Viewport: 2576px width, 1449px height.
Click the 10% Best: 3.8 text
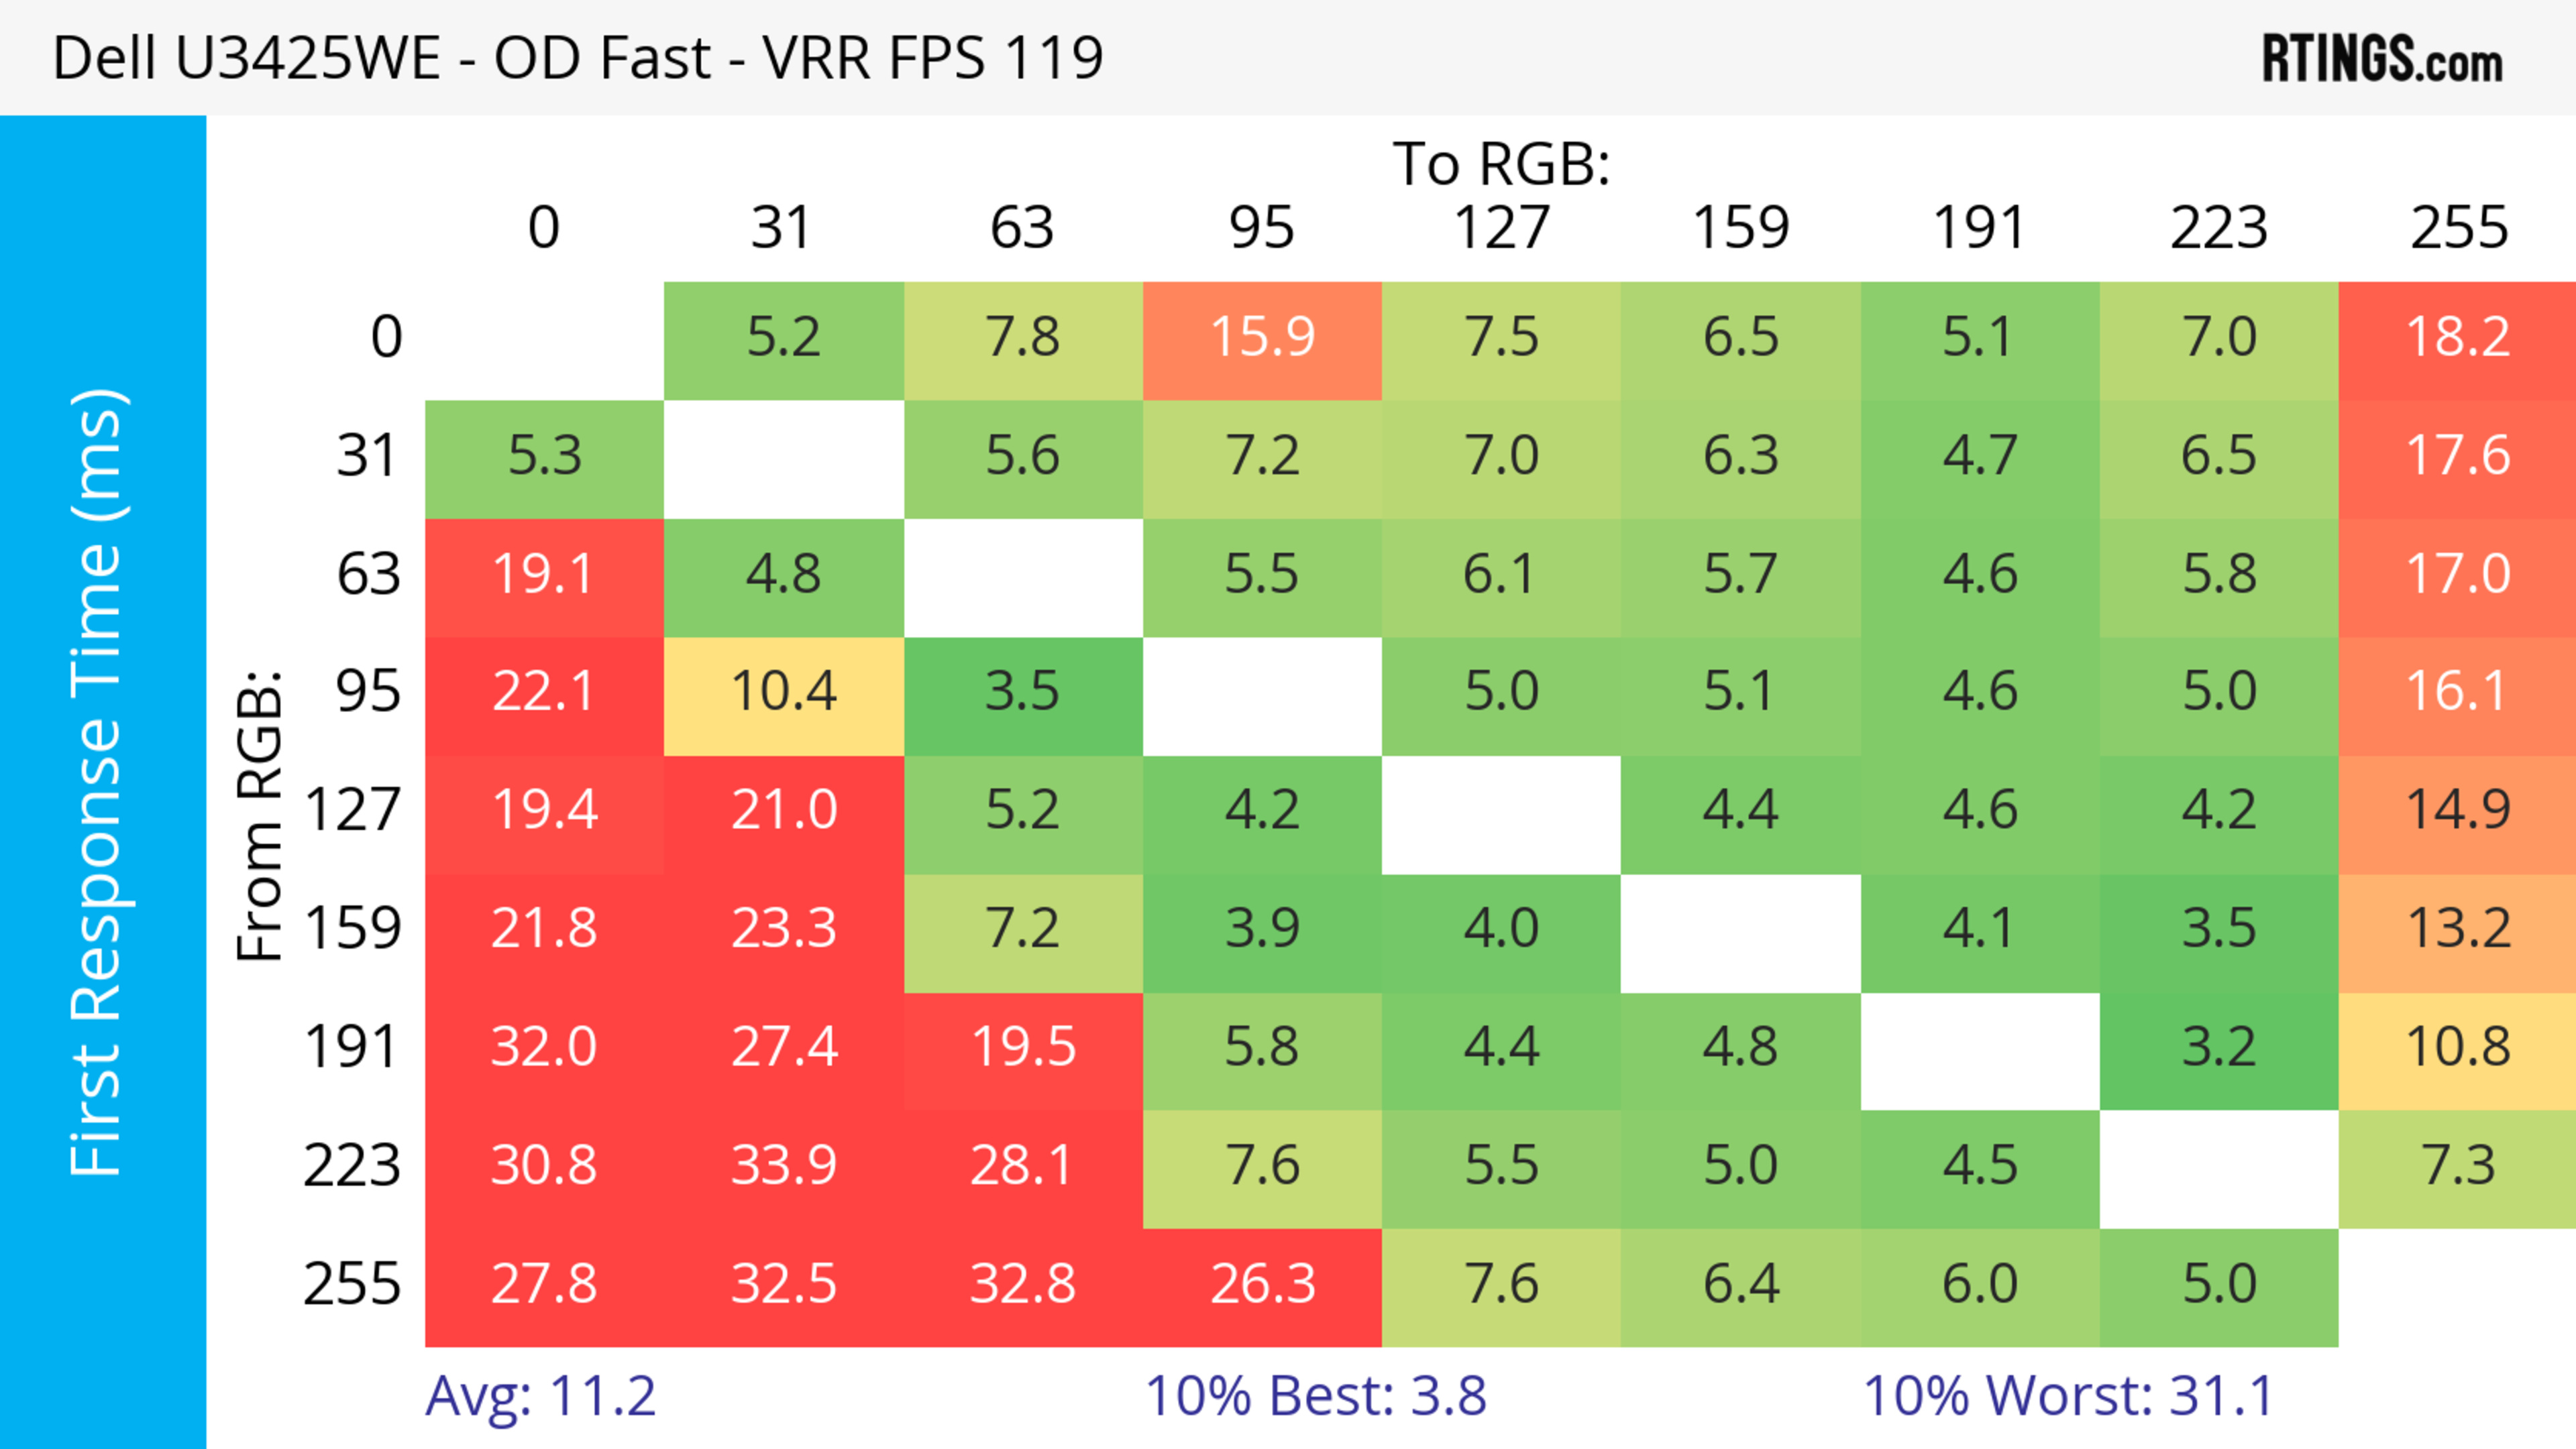pos(1315,1396)
